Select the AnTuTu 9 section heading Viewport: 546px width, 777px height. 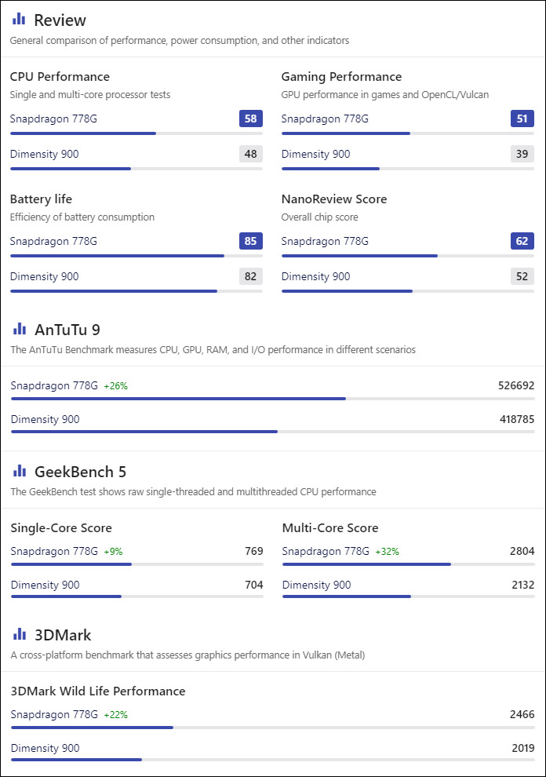point(67,330)
